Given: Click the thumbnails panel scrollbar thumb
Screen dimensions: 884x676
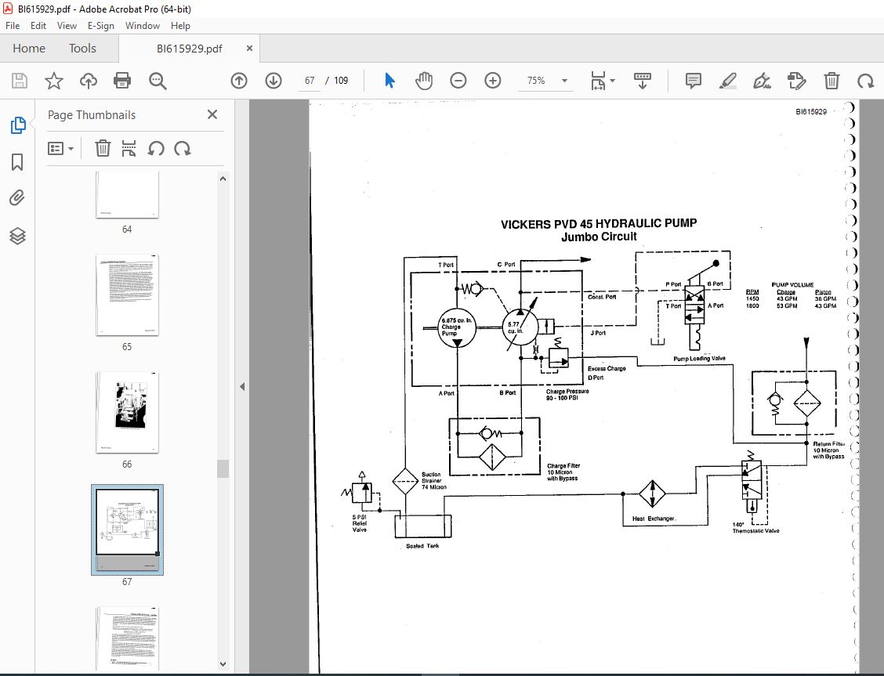Looking at the screenshot, I should (223, 468).
